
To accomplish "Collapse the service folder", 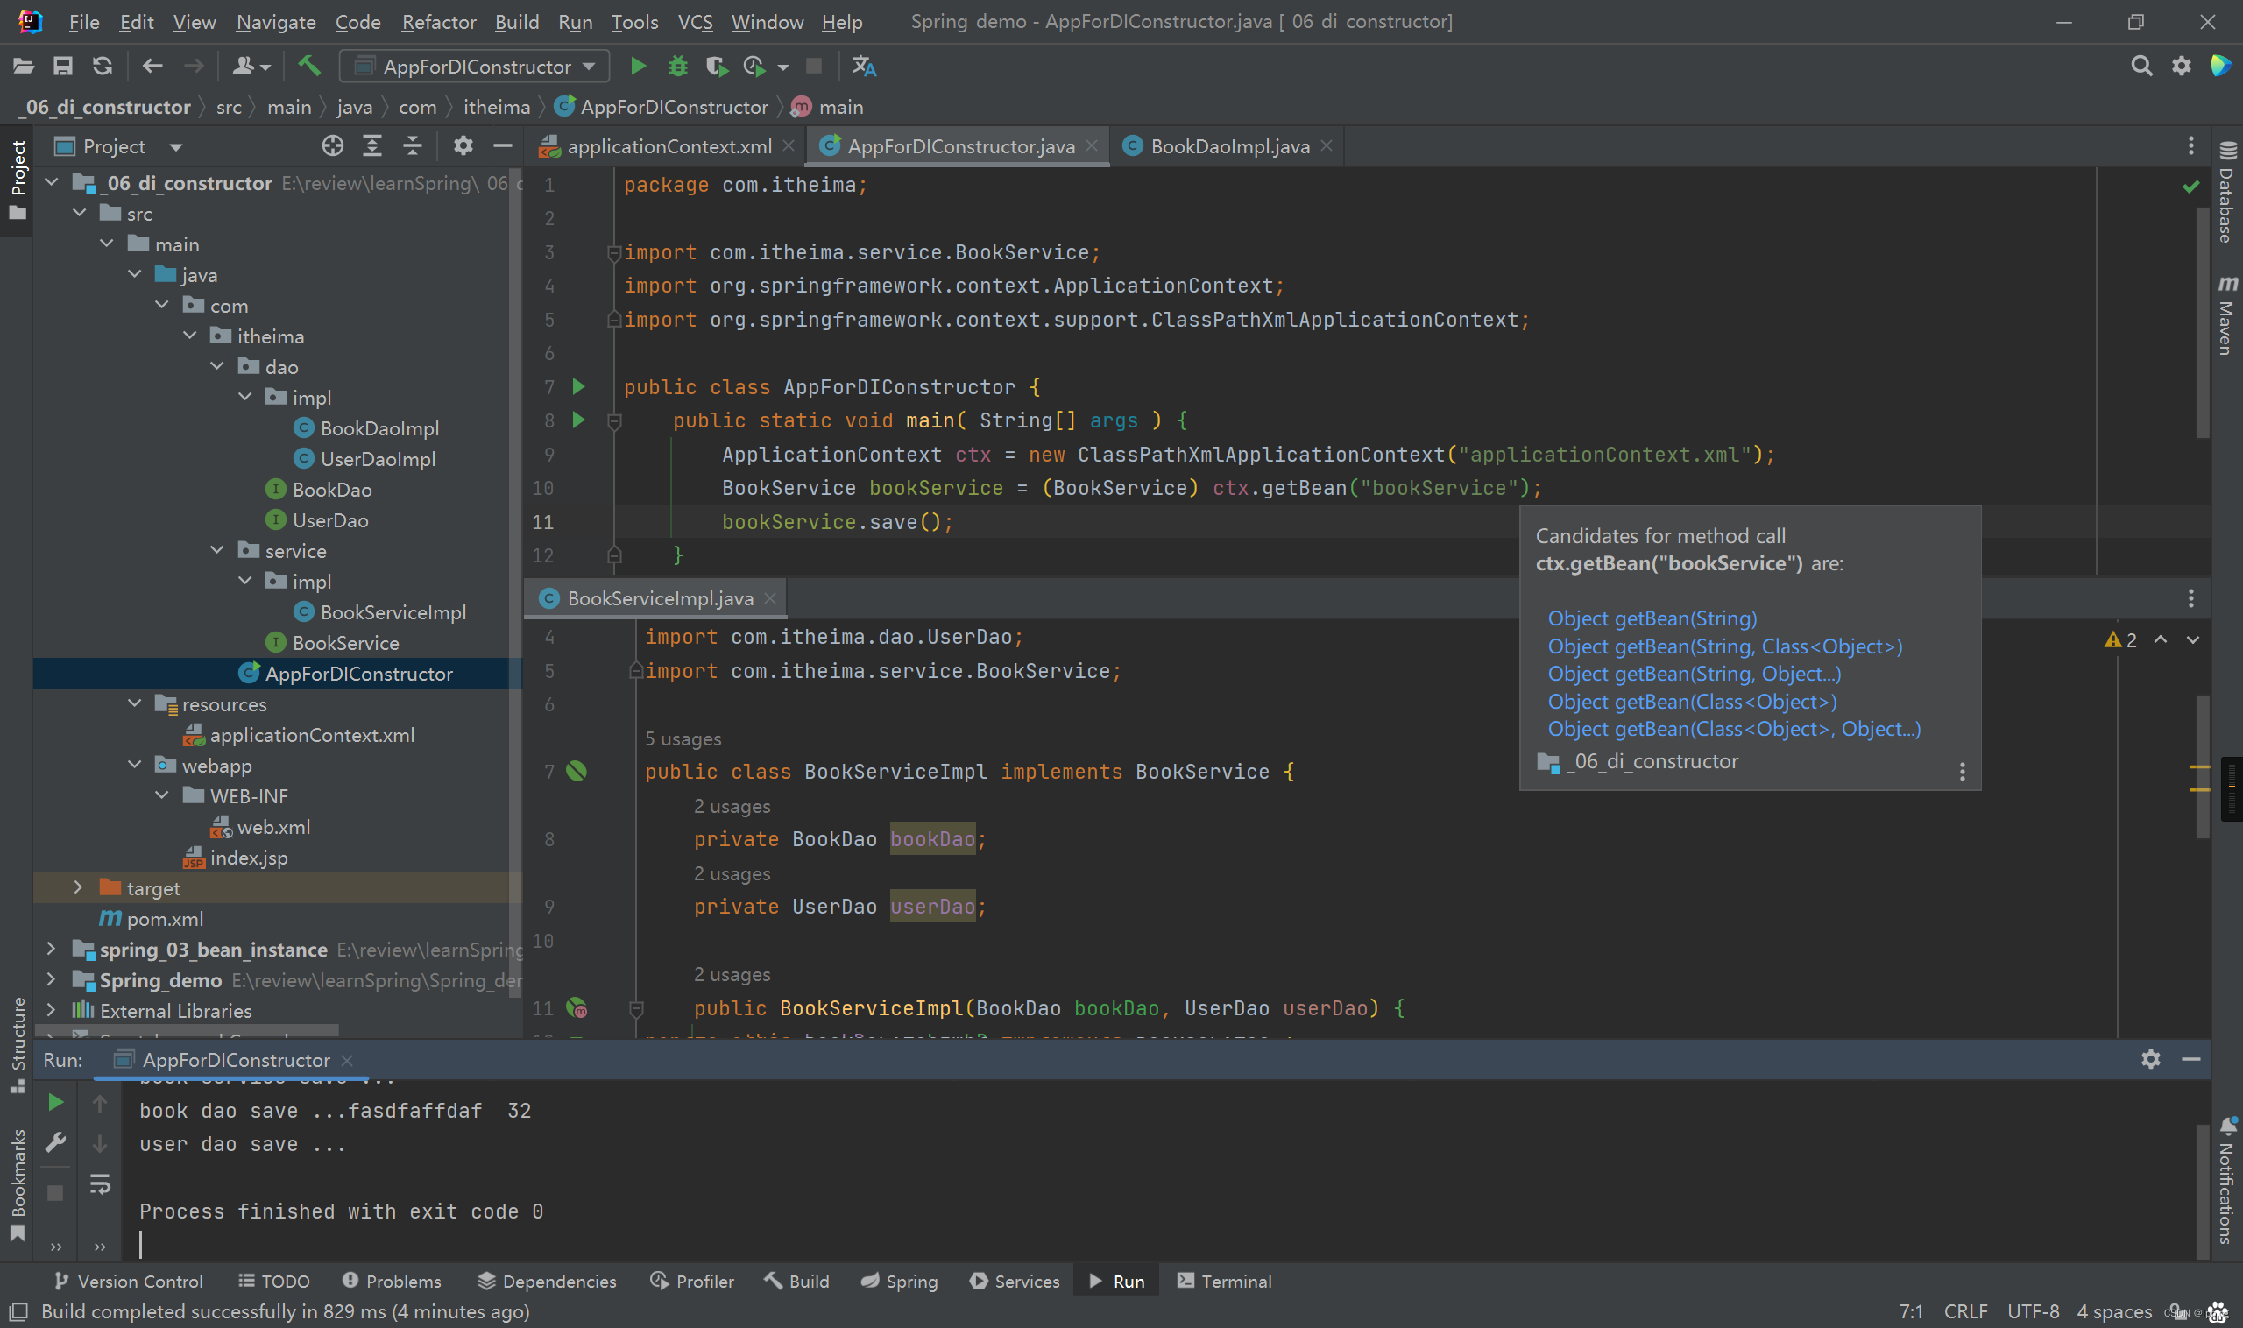I will tap(217, 550).
